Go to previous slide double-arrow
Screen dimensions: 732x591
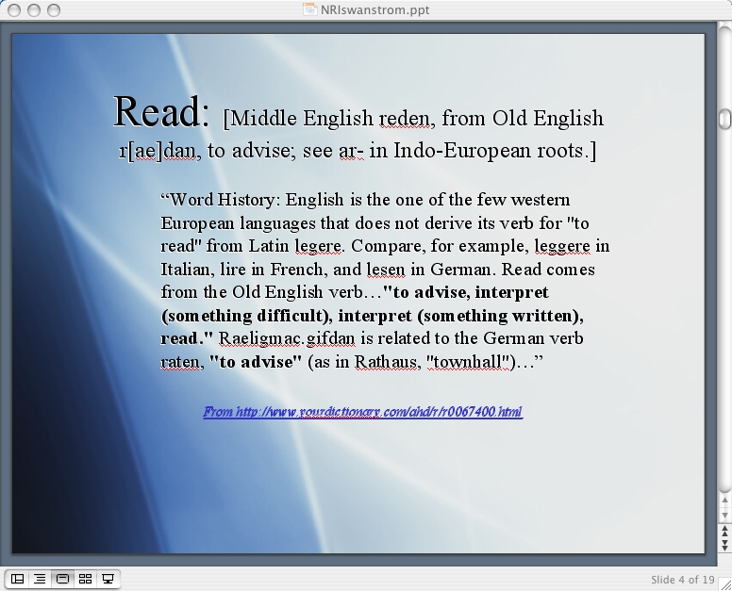tap(725, 531)
